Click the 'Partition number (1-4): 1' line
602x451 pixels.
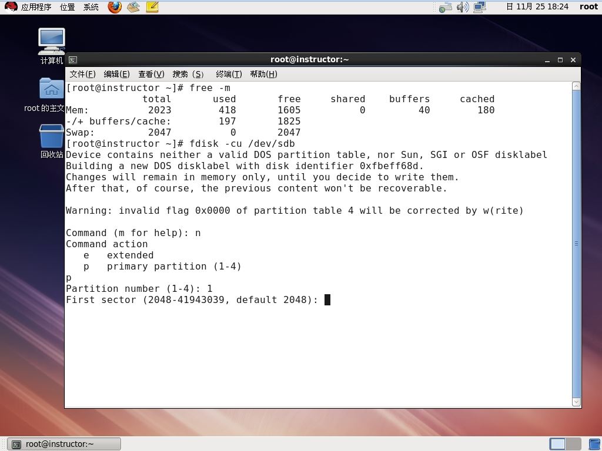tap(139, 289)
